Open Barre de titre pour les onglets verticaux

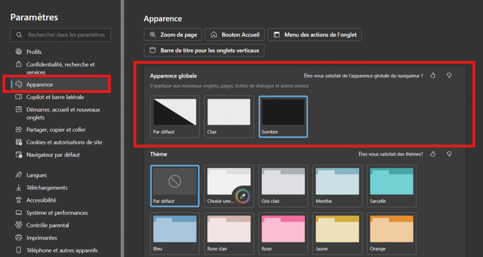(x=204, y=50)
